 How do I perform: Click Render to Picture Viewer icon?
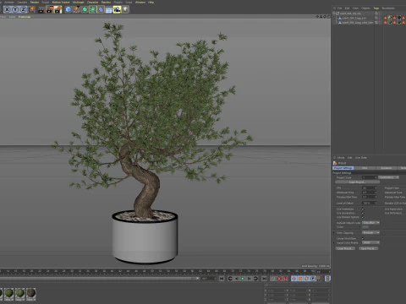(50, 9)
